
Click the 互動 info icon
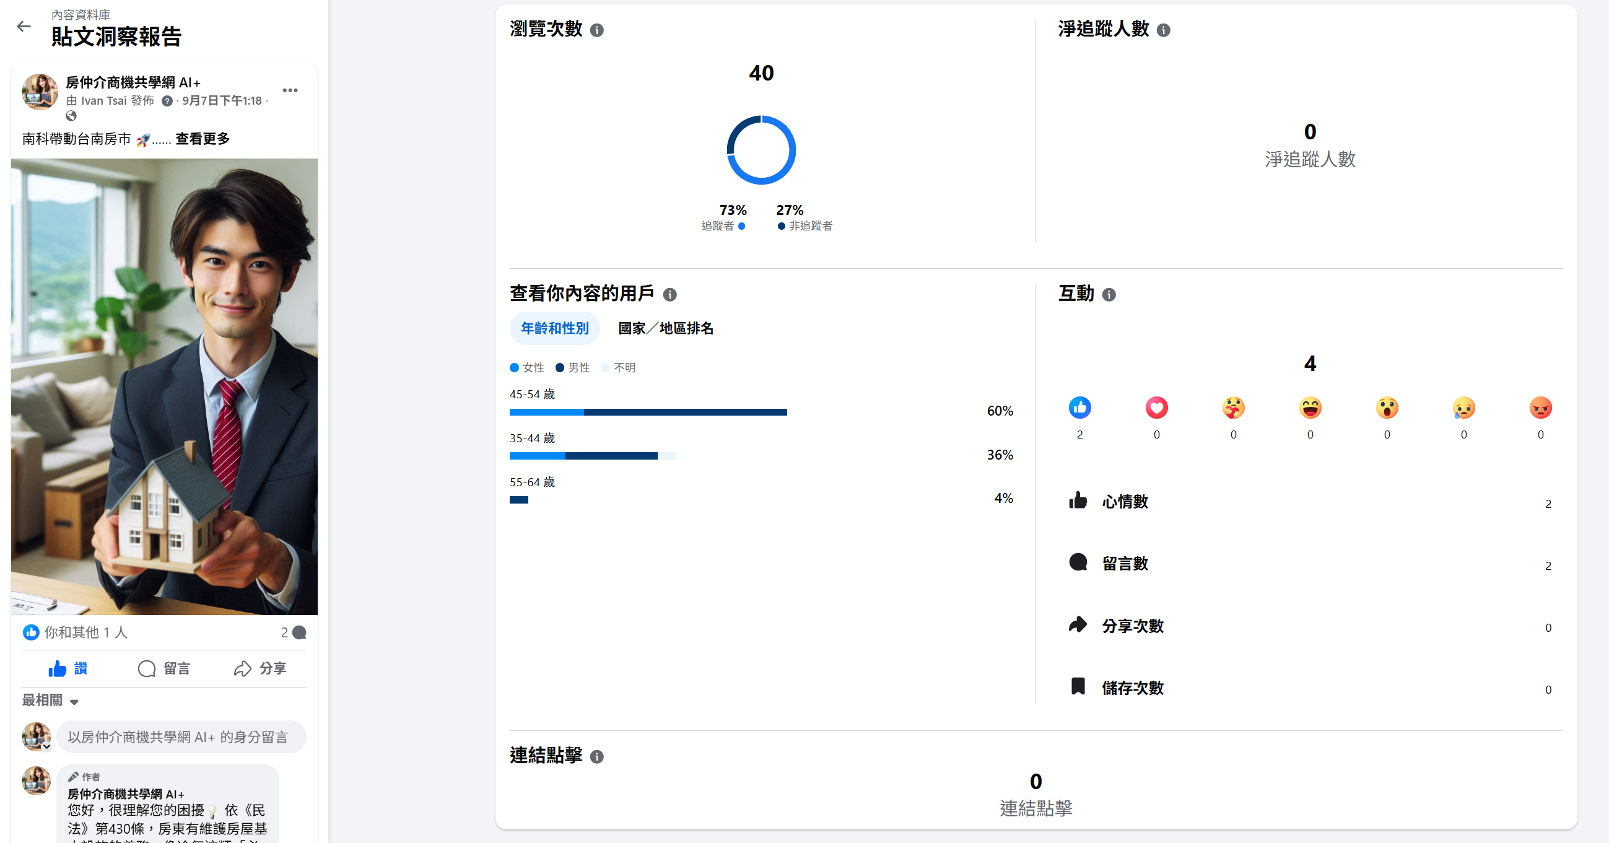(x=1109, y=294)
